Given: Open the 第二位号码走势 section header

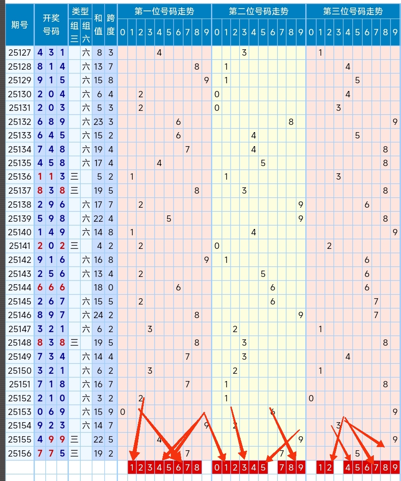Looking at the screenshot, I should [259, 11].
